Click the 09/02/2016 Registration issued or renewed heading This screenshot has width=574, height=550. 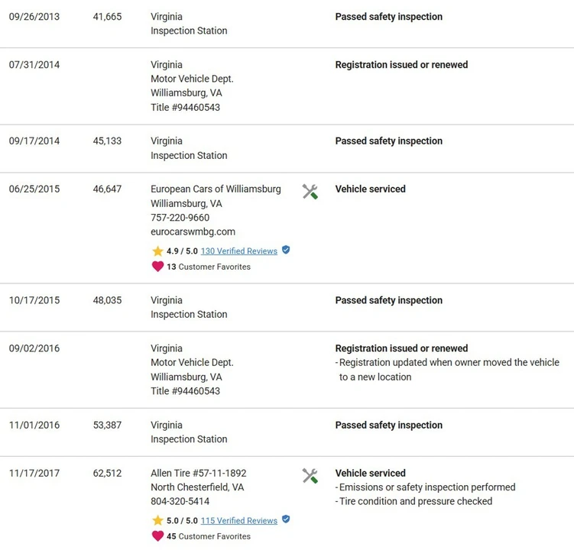(401, 348)
